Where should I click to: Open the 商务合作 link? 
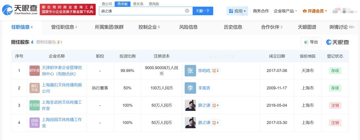(x=261, y=11)
